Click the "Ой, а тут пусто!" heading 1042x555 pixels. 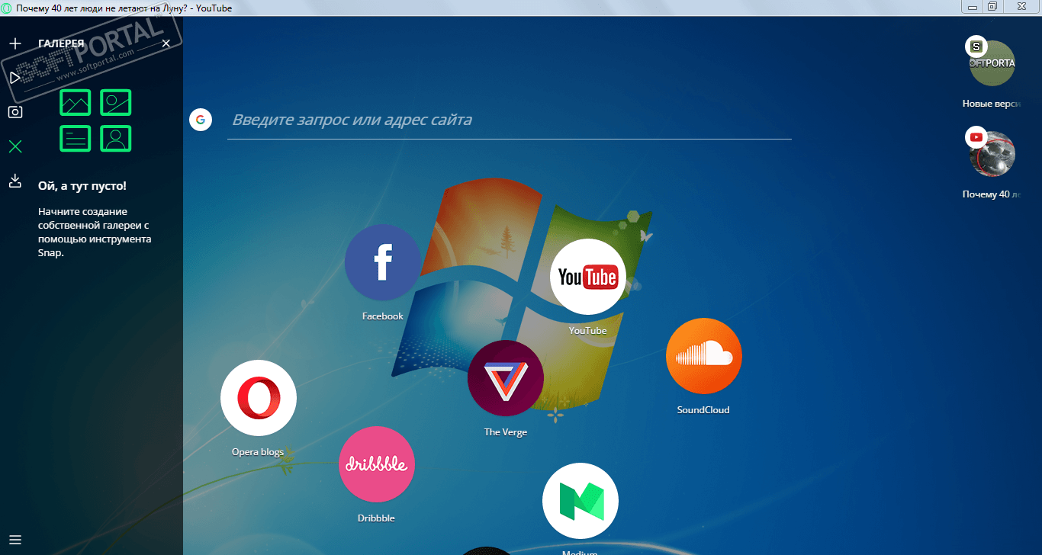(82, 185)
